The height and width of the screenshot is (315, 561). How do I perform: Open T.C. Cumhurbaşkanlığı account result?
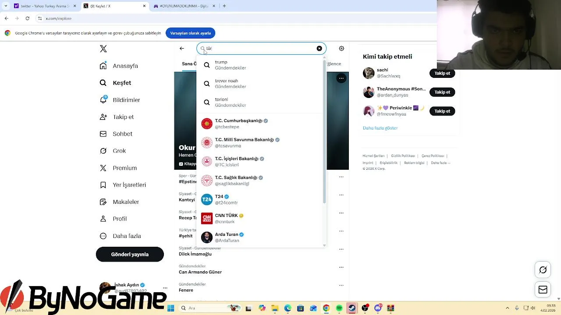pyautogui.click(x=259, y=123)
